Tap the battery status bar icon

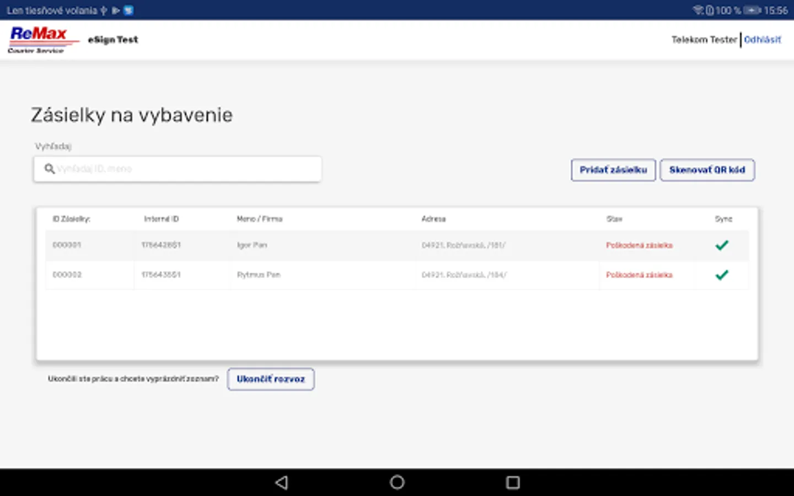tap(752, 10)
